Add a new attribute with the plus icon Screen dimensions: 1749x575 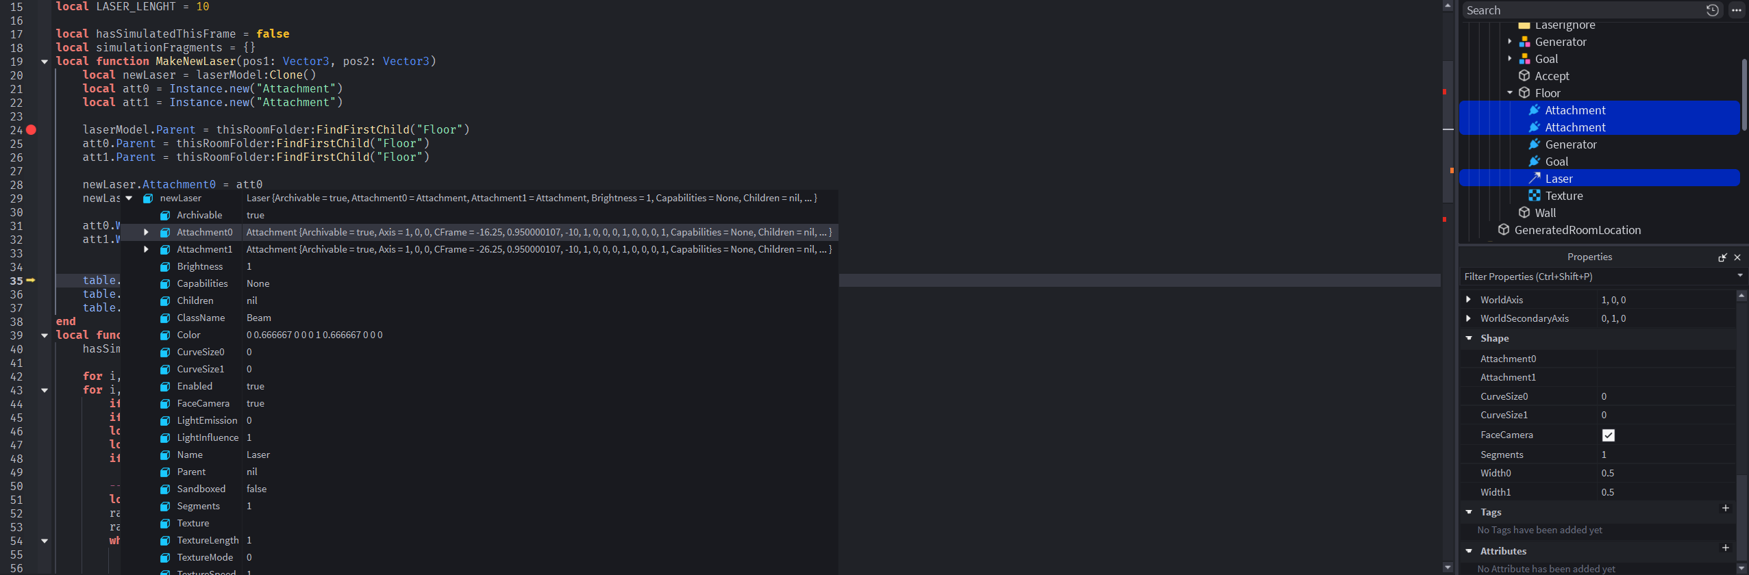tap(1726, 548)
